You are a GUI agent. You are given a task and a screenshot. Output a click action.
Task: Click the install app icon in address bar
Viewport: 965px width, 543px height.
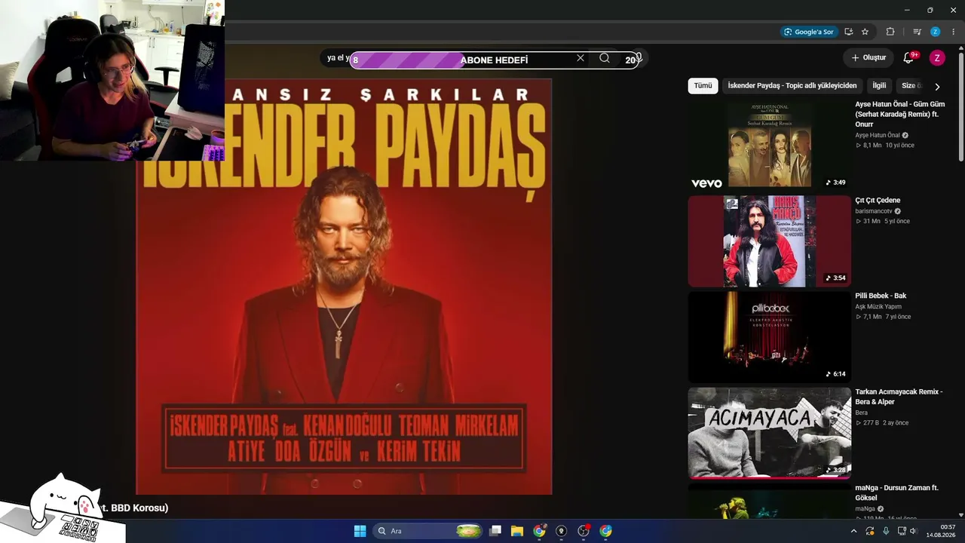click(849, 32)
